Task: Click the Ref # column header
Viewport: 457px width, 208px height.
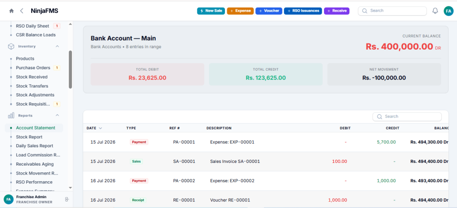Action: [174, 128]
